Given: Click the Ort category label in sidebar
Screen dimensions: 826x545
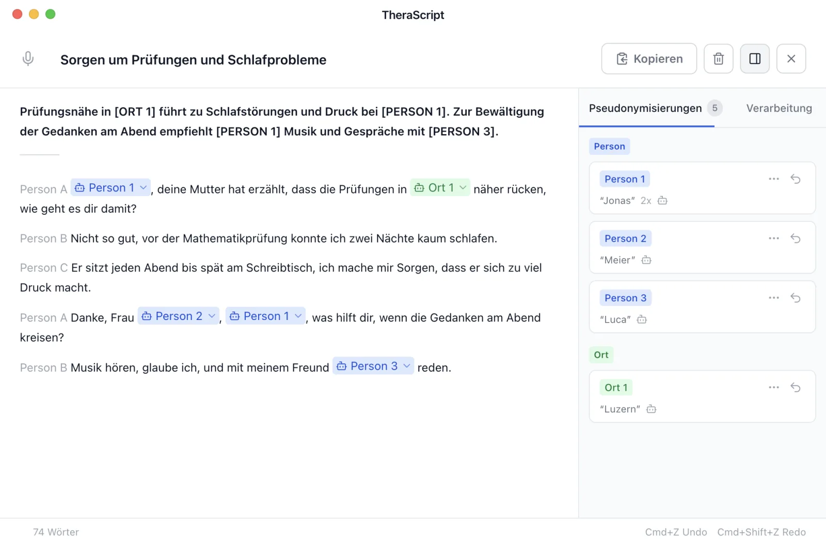Looking at the screenshot, I should pyautogui.click(x=601, y=355).
